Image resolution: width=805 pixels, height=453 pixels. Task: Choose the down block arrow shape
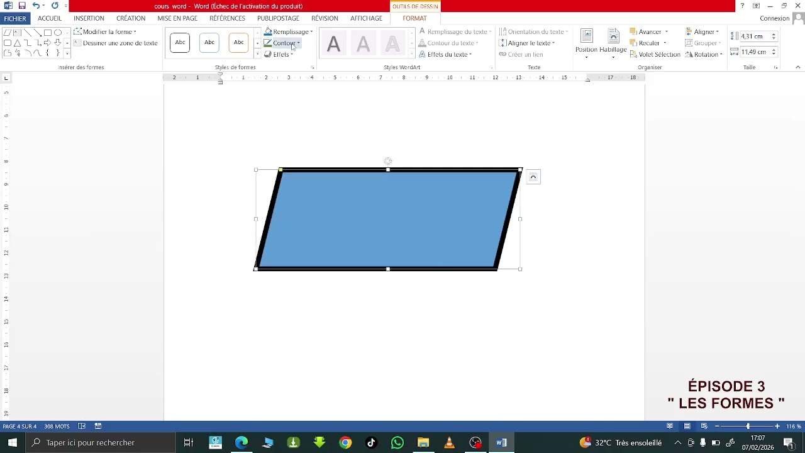pyautogui.click(x=58, y=43)
